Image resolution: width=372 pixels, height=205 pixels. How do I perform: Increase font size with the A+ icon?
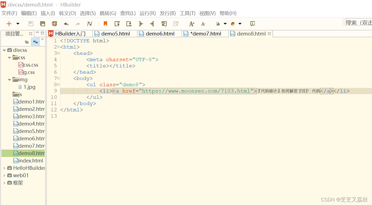pyautogui.click(x=192, y=24)
